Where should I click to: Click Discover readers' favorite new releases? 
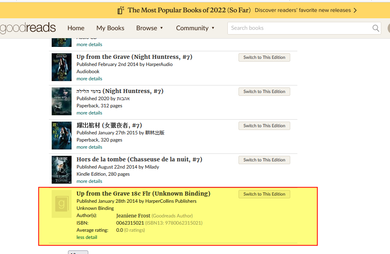coord(303,10)
